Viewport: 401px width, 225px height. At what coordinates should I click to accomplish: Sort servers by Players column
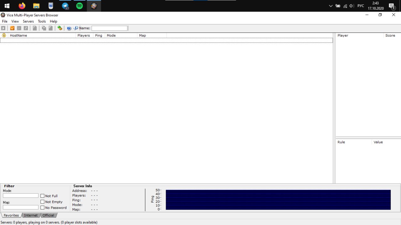coord(85,35)
